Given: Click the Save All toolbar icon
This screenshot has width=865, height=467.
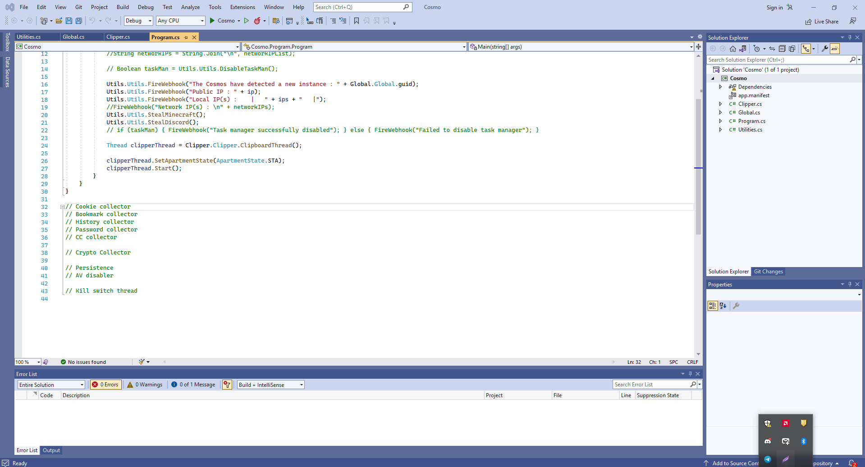Looking at the screenshot, I should 79,21.
